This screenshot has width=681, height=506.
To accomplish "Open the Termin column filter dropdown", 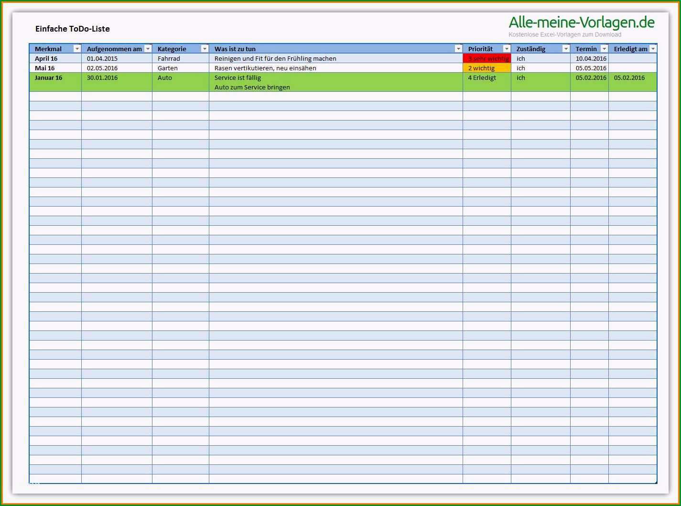I will 604,49.
